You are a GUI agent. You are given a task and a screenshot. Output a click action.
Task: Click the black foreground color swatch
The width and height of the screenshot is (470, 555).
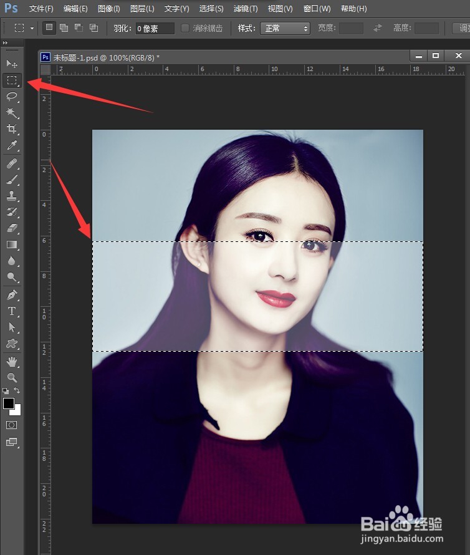click(x=8, y=403)
